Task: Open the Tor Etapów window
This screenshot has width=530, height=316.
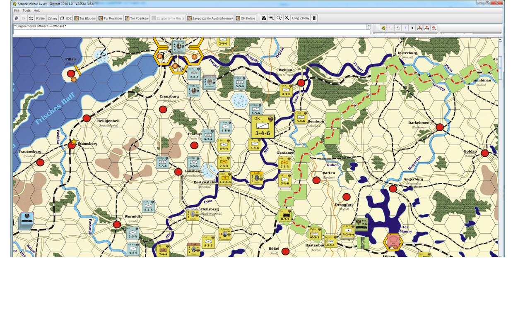Action: (85, 18)
